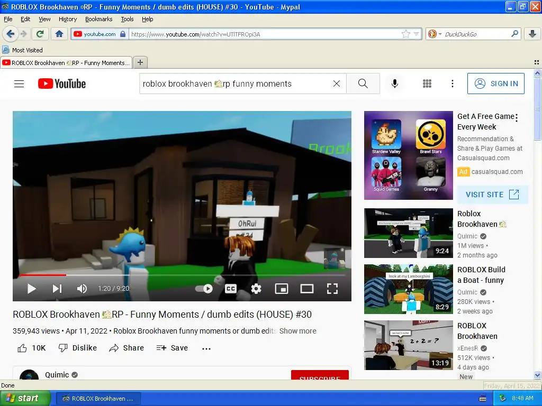Open the YouTube apps grid icon
The height and width of the screenshot is (406, 542).
427,84
